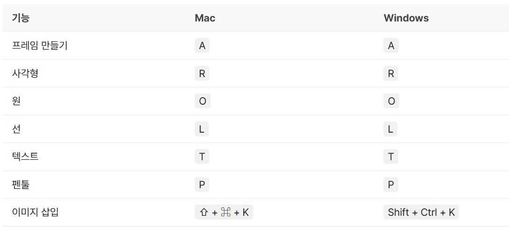
Task: Select the Windows A key badge
Action: point(391,46)
